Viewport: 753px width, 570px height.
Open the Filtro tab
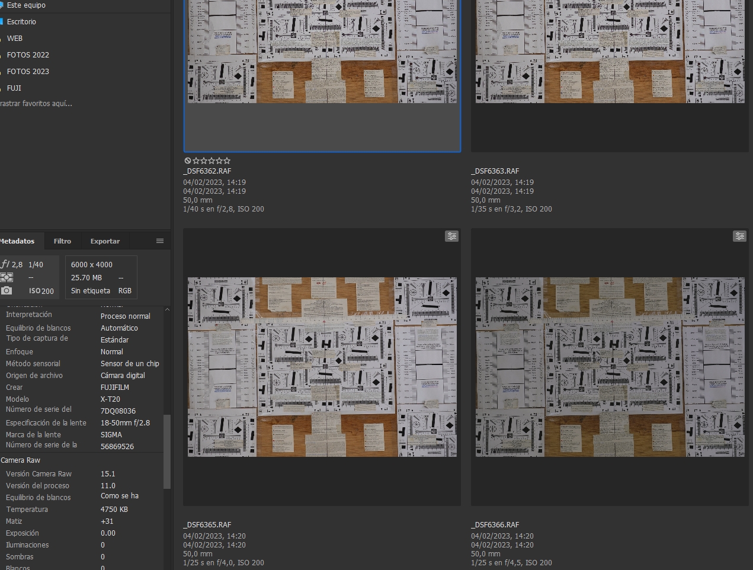(x=62, y=241)
